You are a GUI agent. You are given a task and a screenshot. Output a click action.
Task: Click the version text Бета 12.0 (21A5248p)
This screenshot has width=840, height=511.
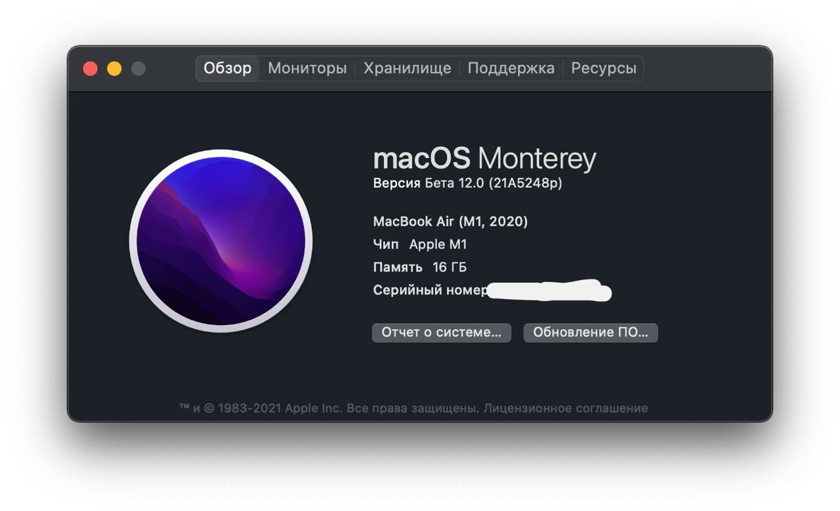pos(493,184)
